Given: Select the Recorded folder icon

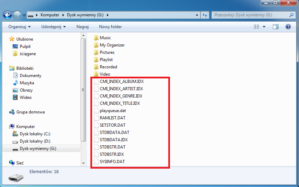Looking at the screenshot, I should (96, 67).
